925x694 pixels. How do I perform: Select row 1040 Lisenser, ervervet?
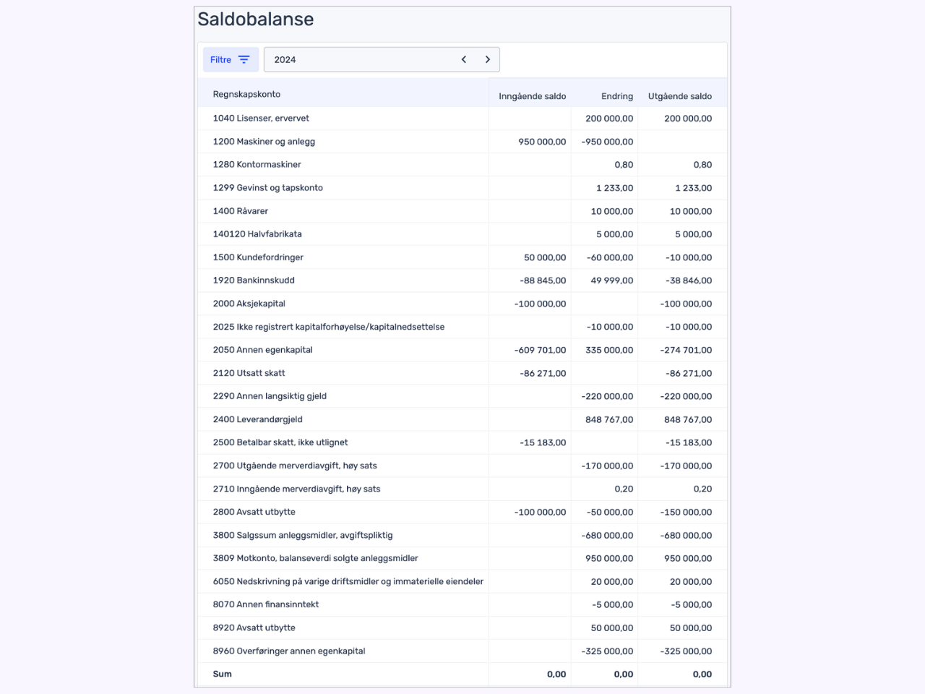pyautogui.click(x=462, y=119)
